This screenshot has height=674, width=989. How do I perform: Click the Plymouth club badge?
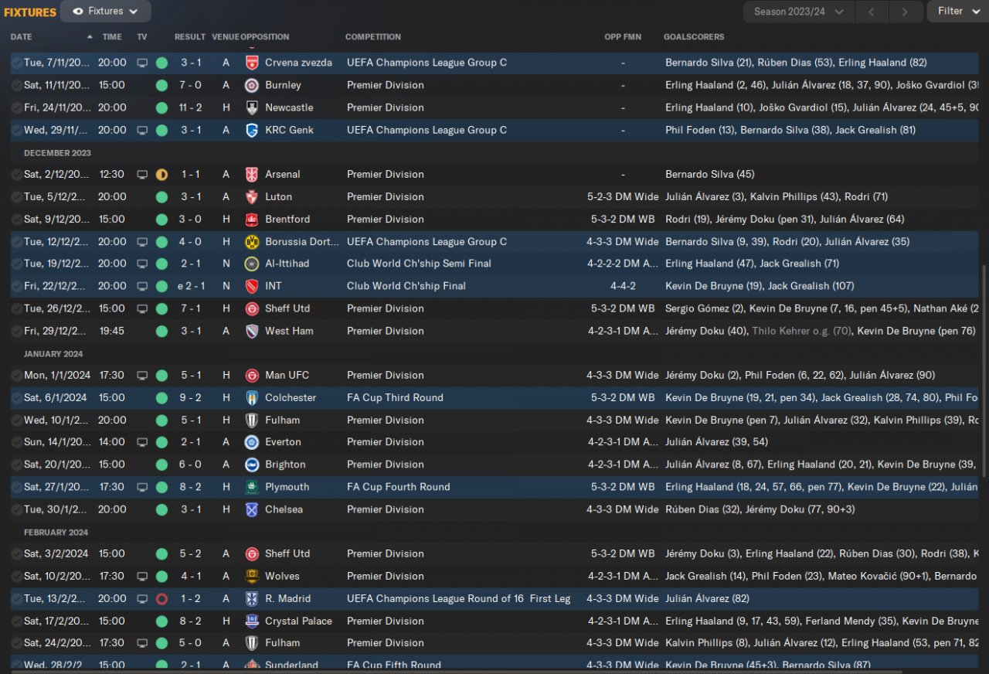point(251,487)
